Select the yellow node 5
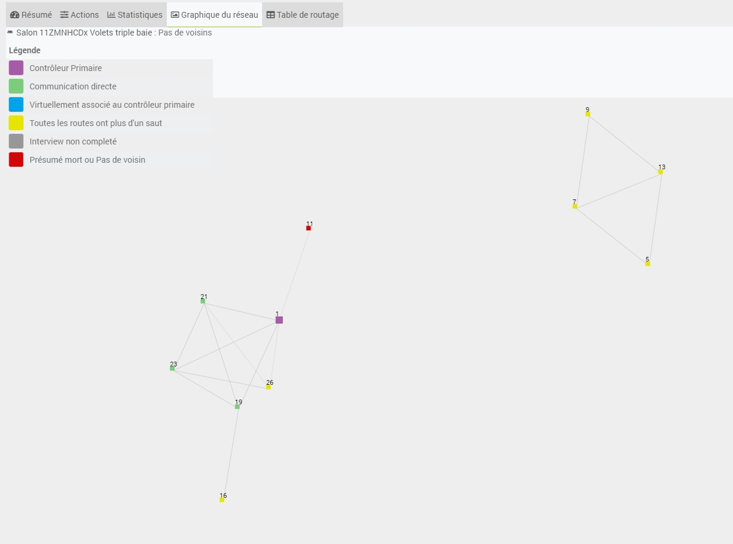 647,263
